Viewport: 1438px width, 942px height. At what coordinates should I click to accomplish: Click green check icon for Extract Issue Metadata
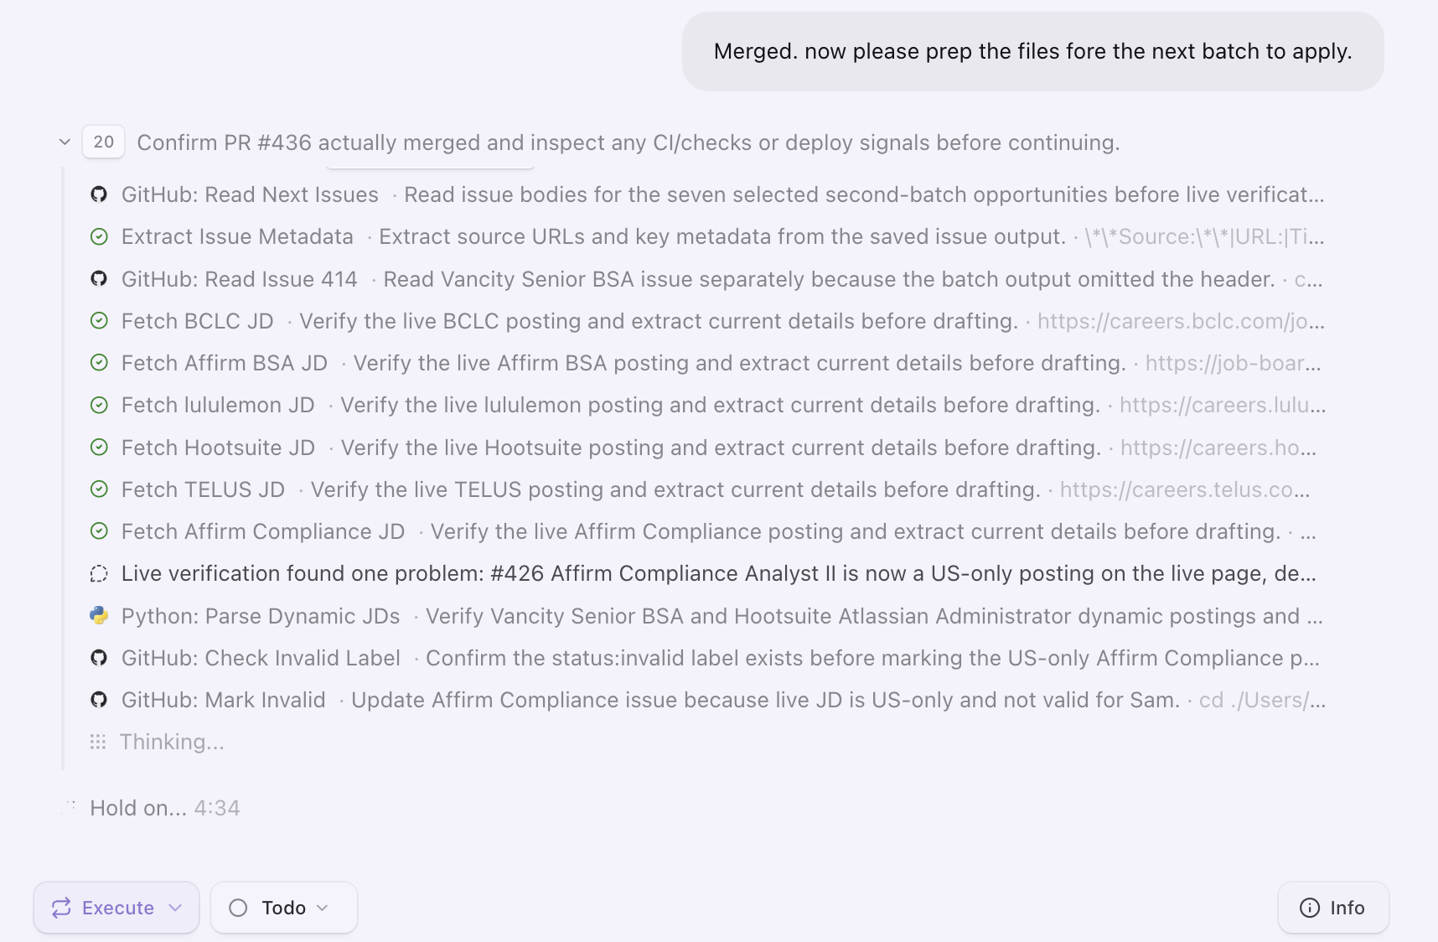tap(99, 236)
